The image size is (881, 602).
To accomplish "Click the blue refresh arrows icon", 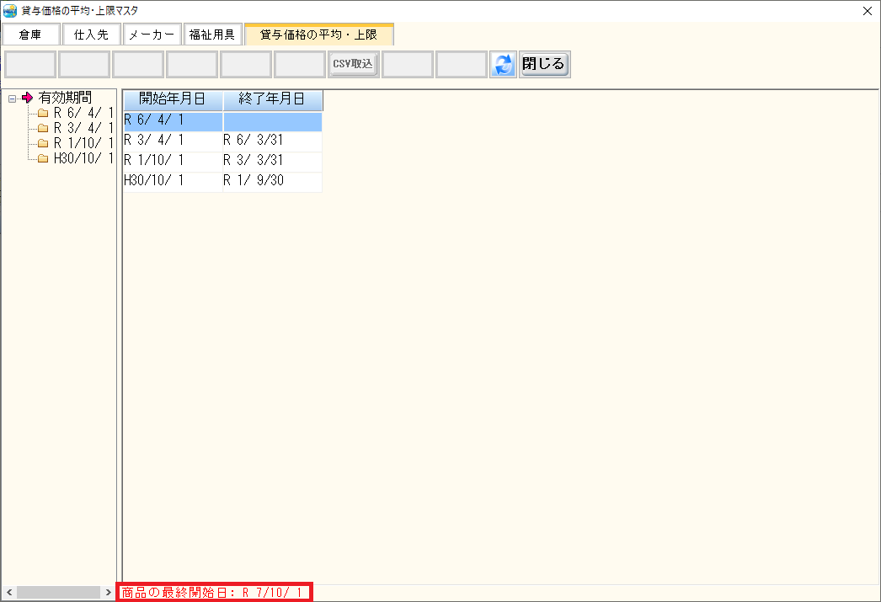I will (503, 65).
